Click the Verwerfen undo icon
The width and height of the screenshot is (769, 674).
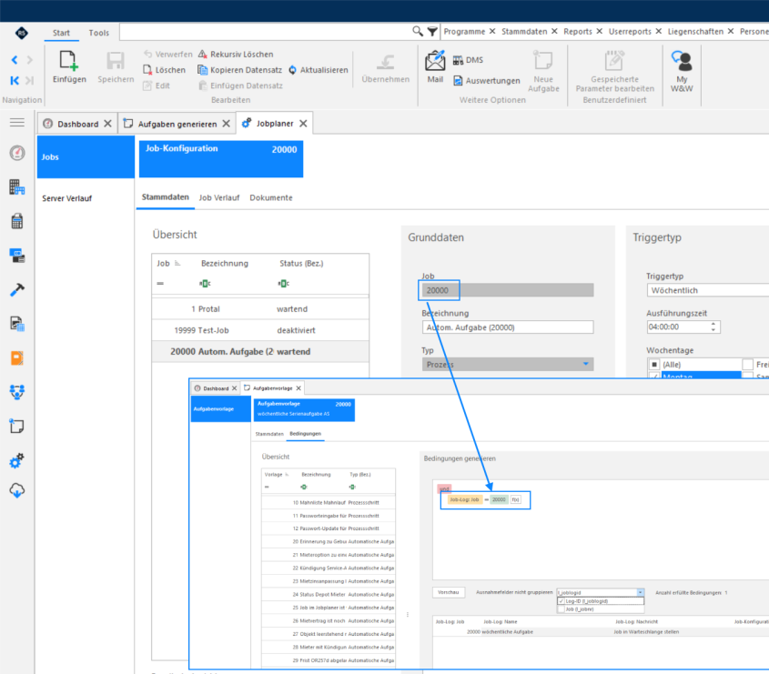(x=147, y=54)
